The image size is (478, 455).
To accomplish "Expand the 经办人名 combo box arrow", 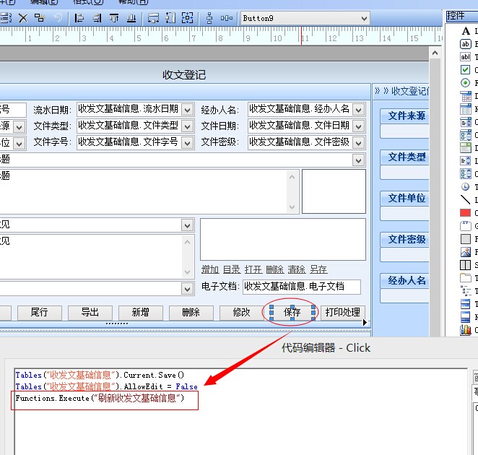I will coord(358,110).
